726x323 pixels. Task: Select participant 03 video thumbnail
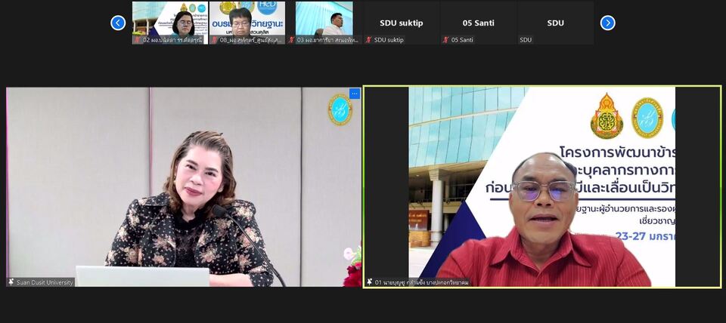tap(324, 23)
